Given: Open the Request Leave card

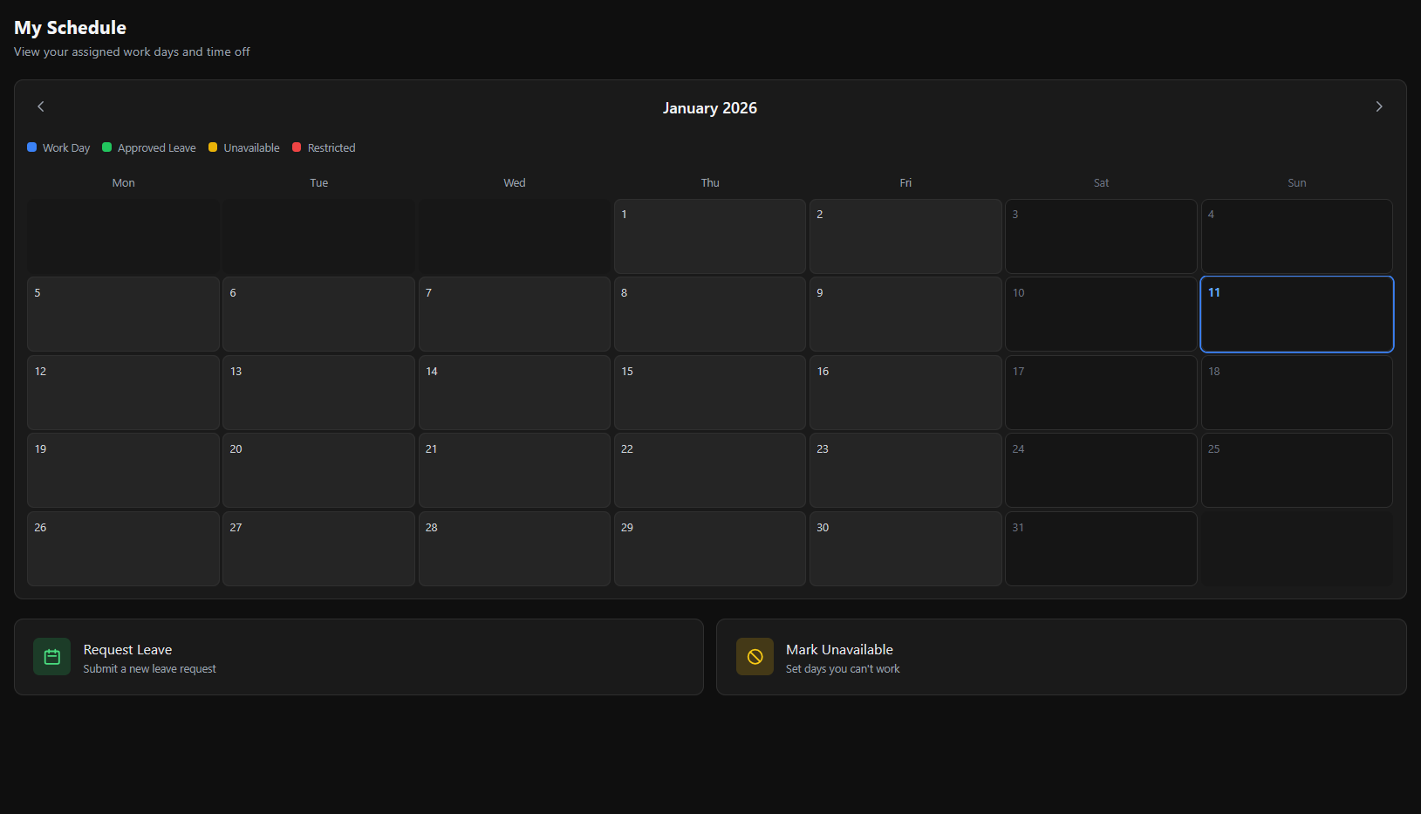Looking at the screenshot, I should pyautogui.click(x=359, y=657).
